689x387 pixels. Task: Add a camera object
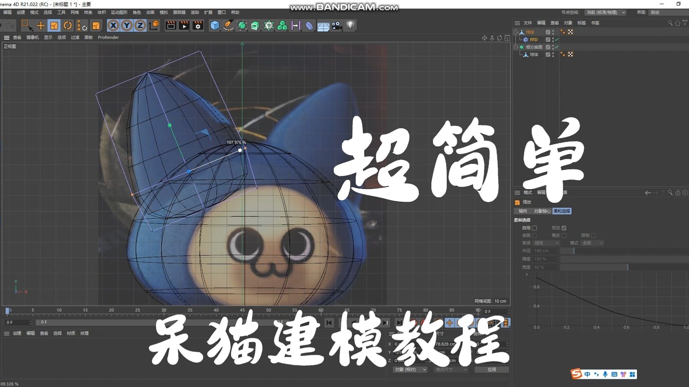point(337,25)
